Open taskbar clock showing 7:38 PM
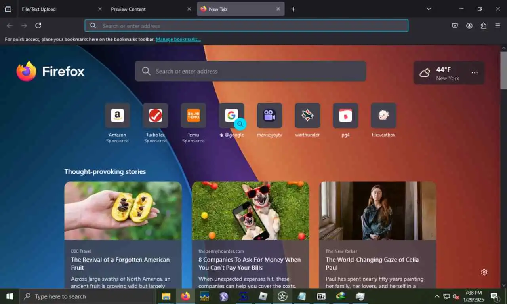Screen dimensions: 507x304 pyautogui.click(x=473, y=296)
